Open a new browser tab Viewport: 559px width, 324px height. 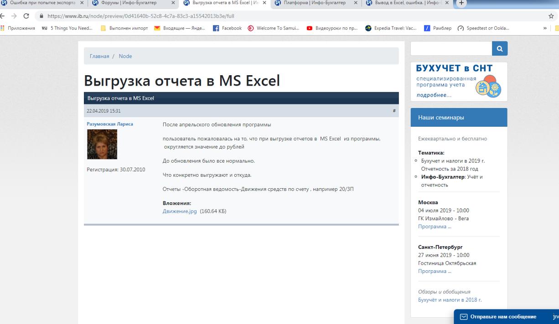pos(461,3)
